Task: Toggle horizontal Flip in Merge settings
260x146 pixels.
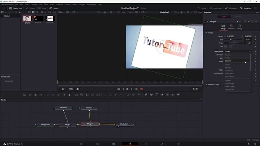Action: click(226, 46)
